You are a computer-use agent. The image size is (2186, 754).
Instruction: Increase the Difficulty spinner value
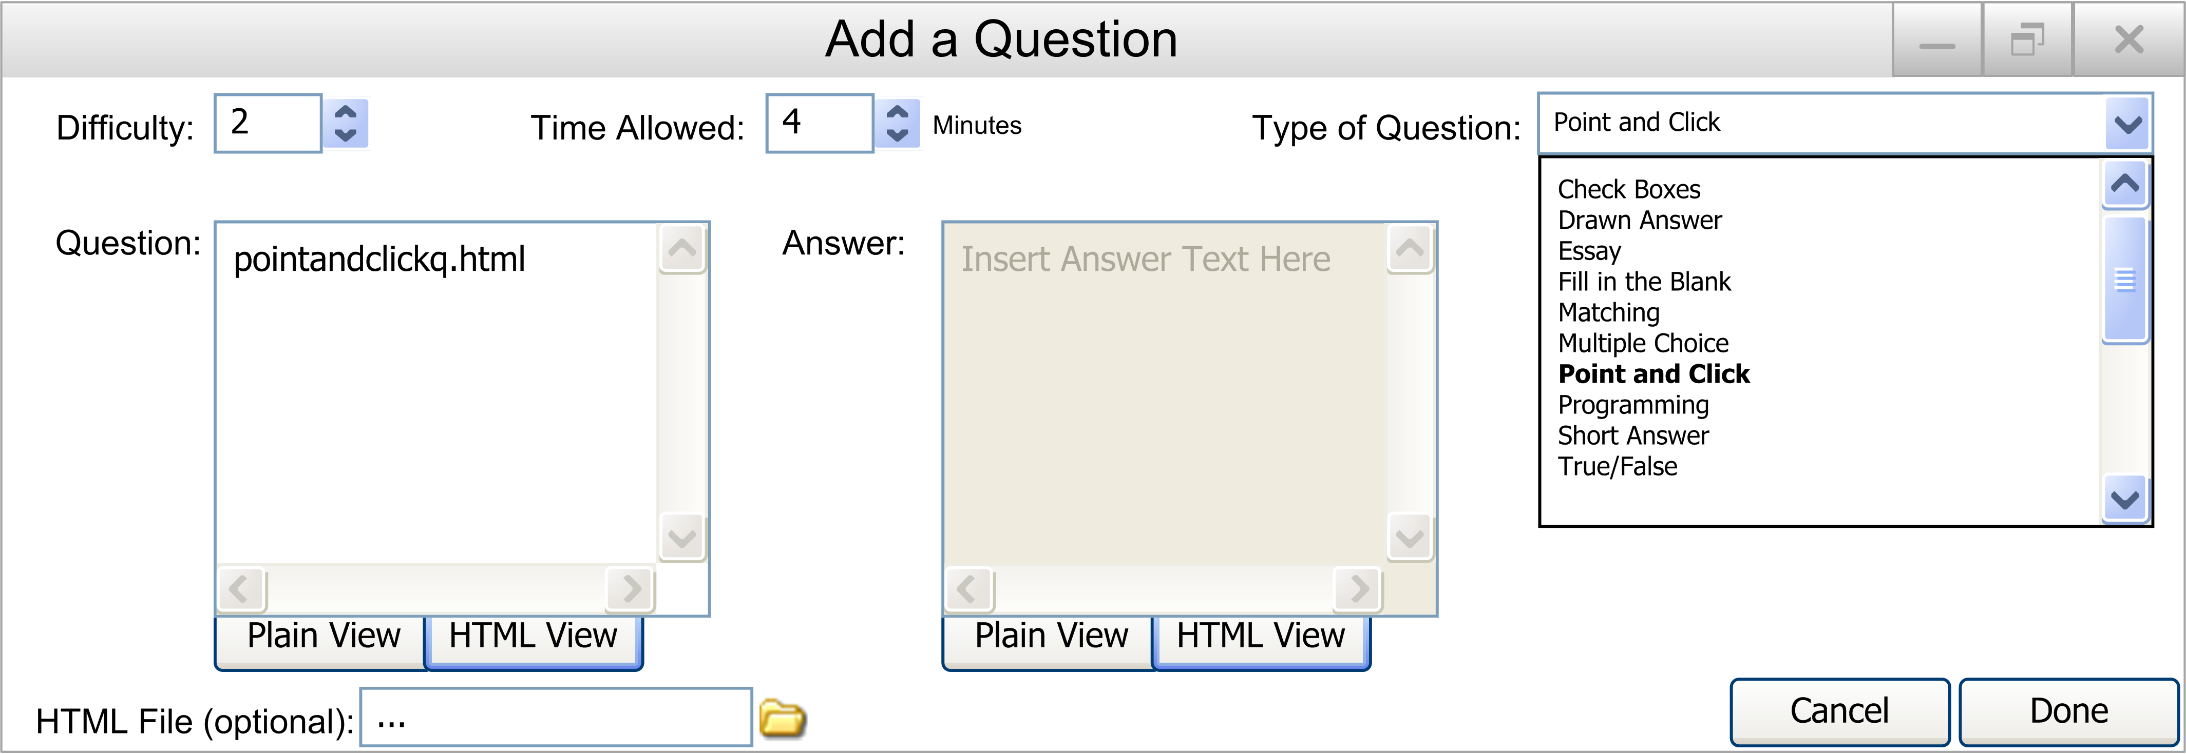(346, 111)
